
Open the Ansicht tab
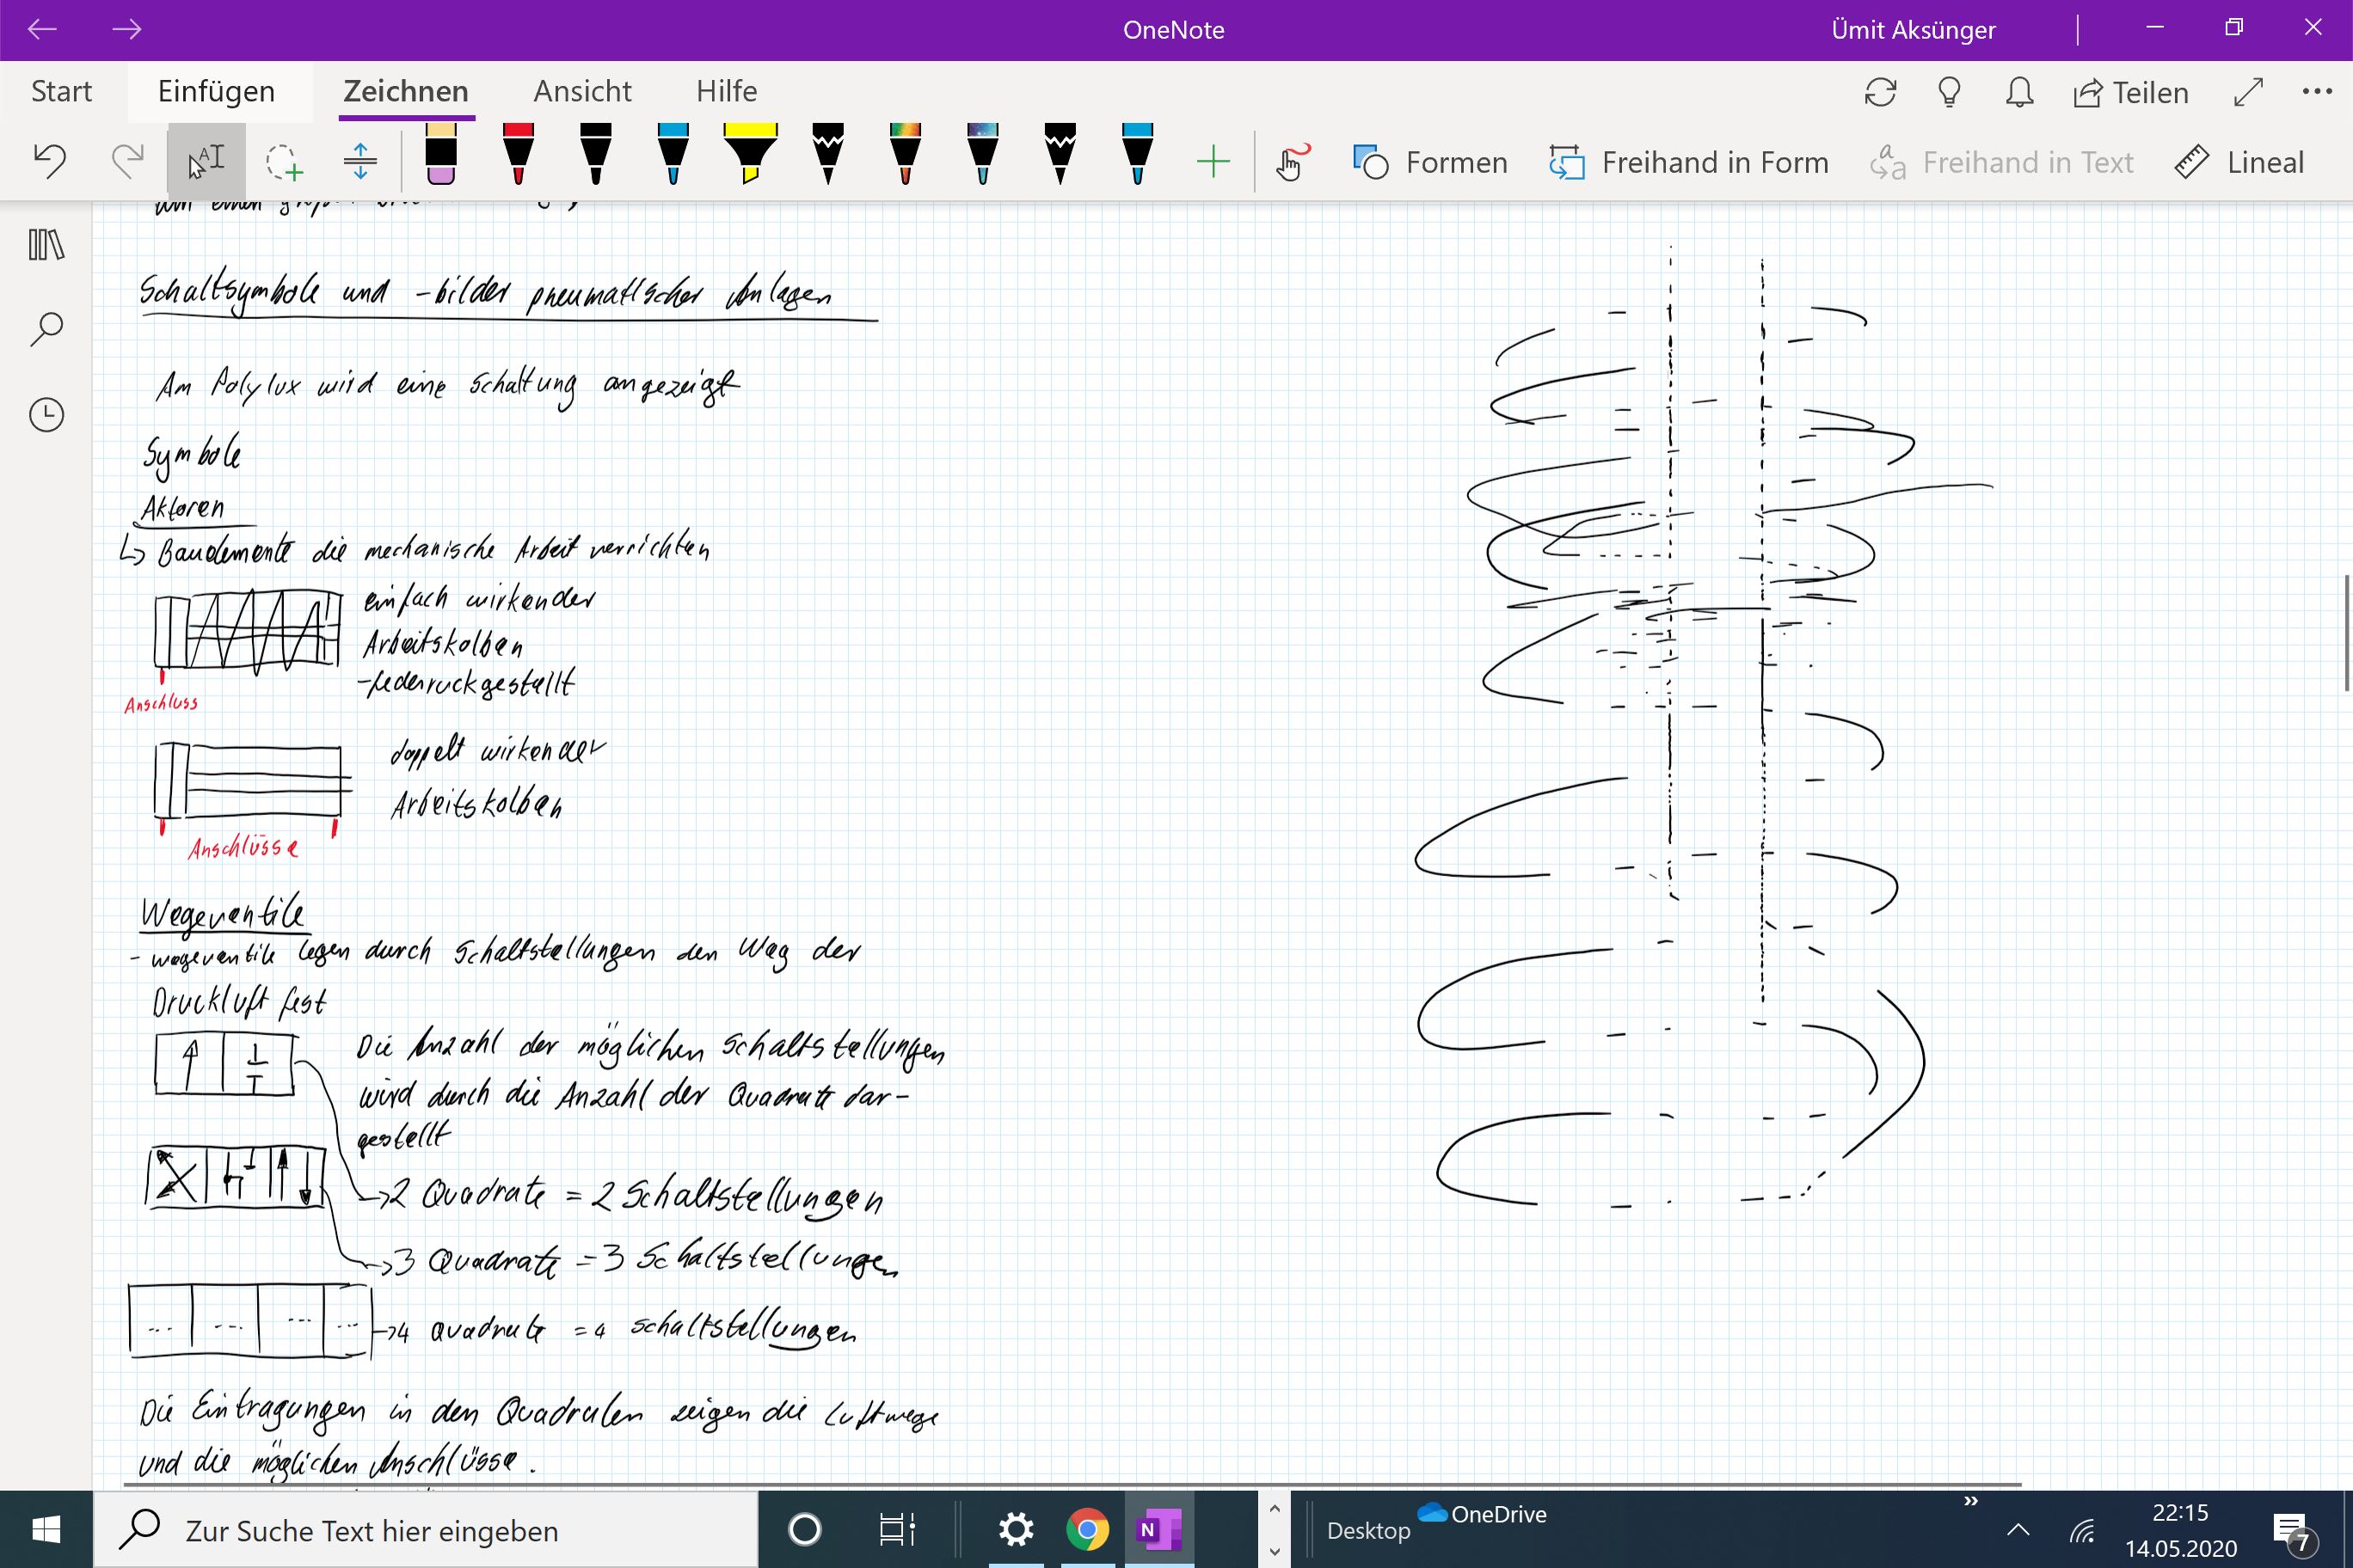point(582,91)
